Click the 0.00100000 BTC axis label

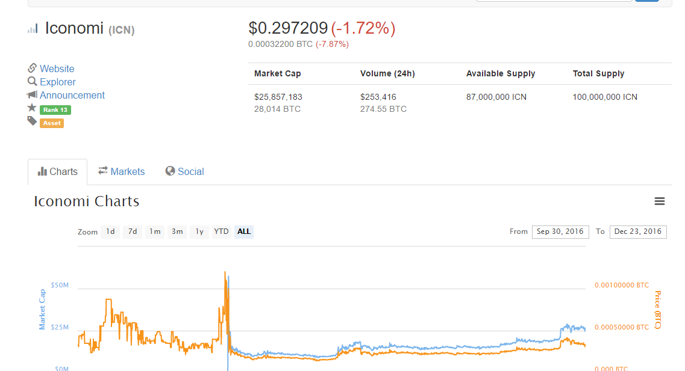[622, 285]
